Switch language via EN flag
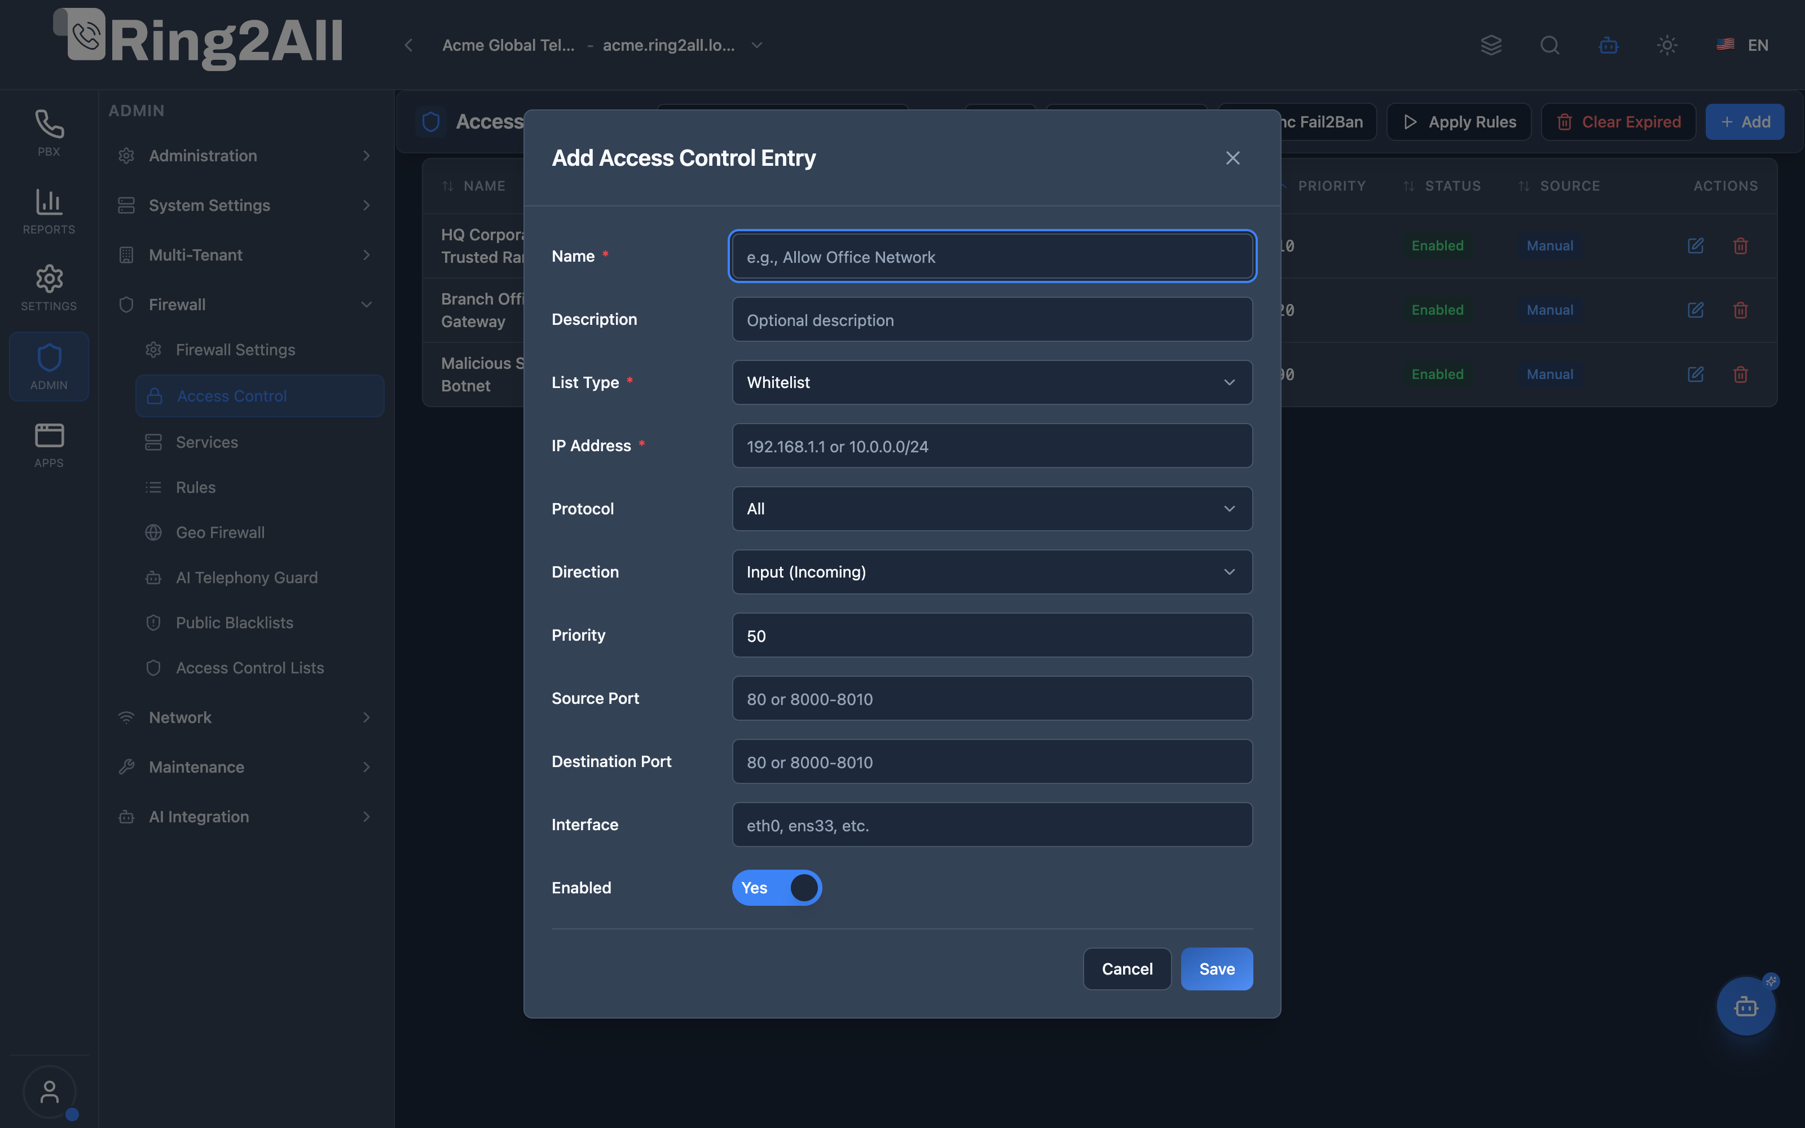This screenshot has width=1805, height=1128. click(1742, 46)
